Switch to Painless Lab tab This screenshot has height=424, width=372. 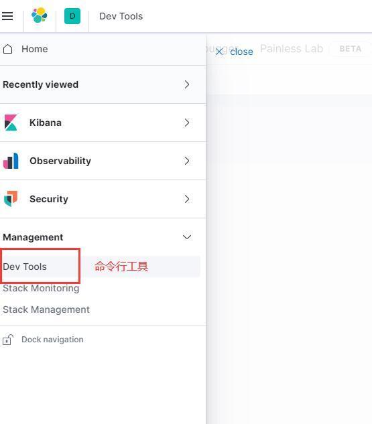[292, 49]
